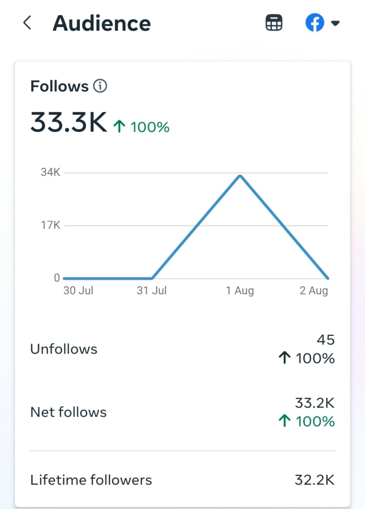This screenshot has height=509, width=365.
Task: Click the 32.2K lifetime followers value
Action: pos(315,480)
